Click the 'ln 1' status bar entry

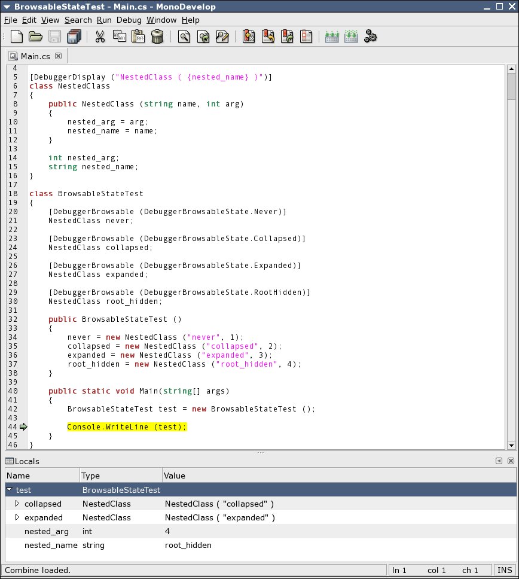tap(399, 570)
